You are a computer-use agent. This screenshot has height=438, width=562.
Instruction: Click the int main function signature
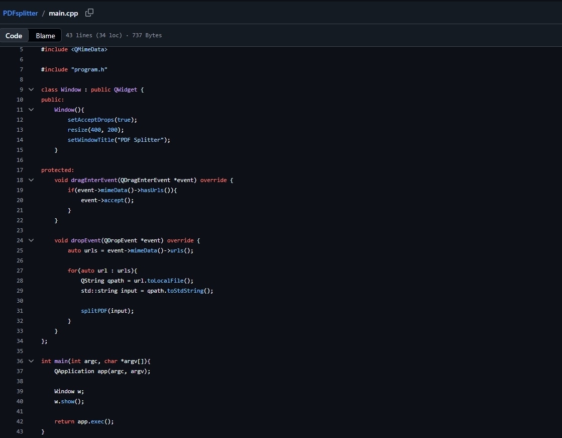(96, 361)
